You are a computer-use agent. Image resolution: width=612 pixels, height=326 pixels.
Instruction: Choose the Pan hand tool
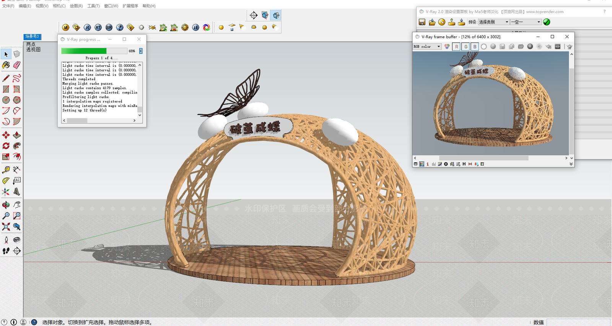pos(17,205)
